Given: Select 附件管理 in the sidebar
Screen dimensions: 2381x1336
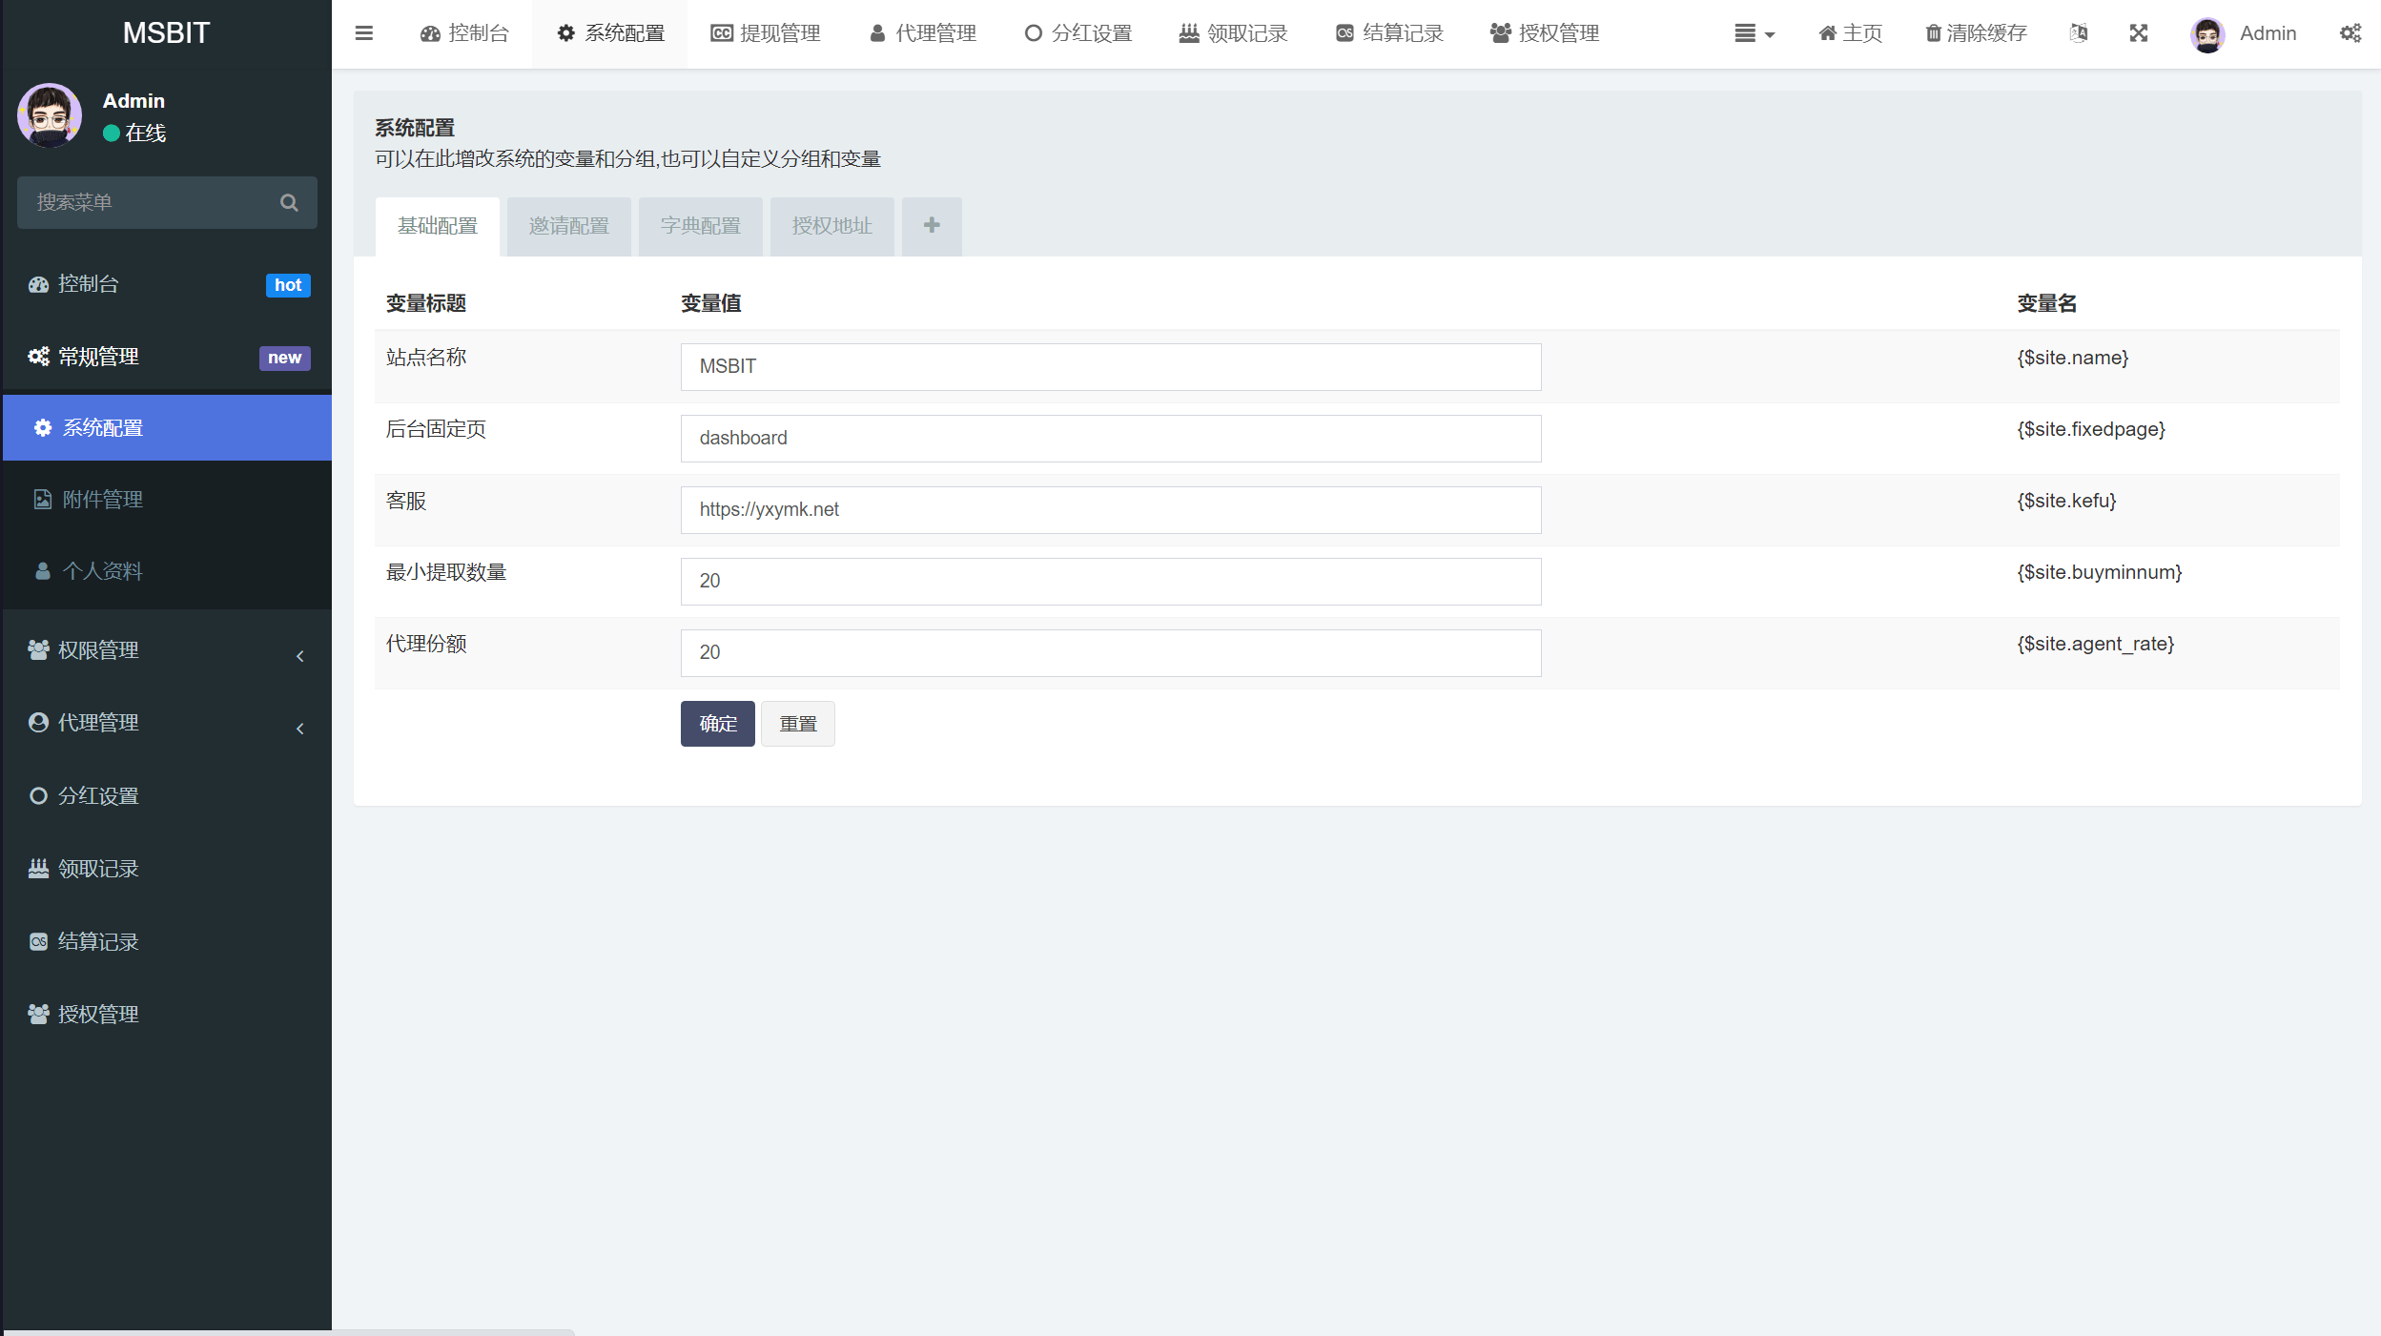Looking at the screenshot, I should point(102,500).
